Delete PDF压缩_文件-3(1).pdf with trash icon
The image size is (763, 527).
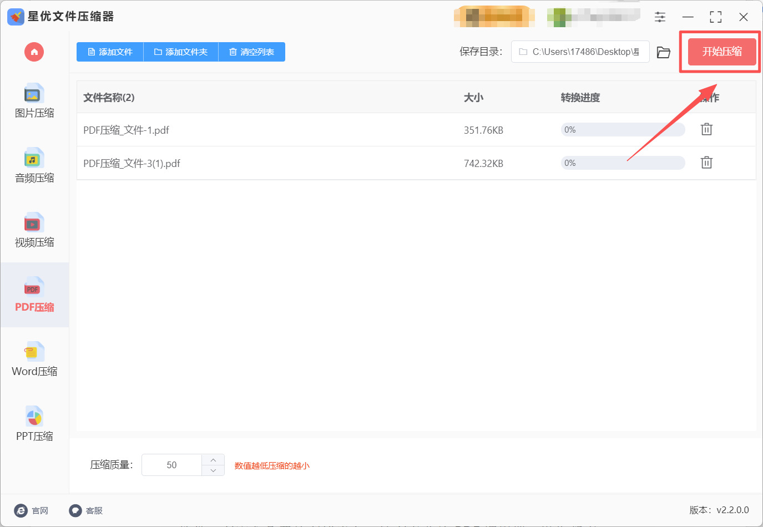(x=706, y=163)
